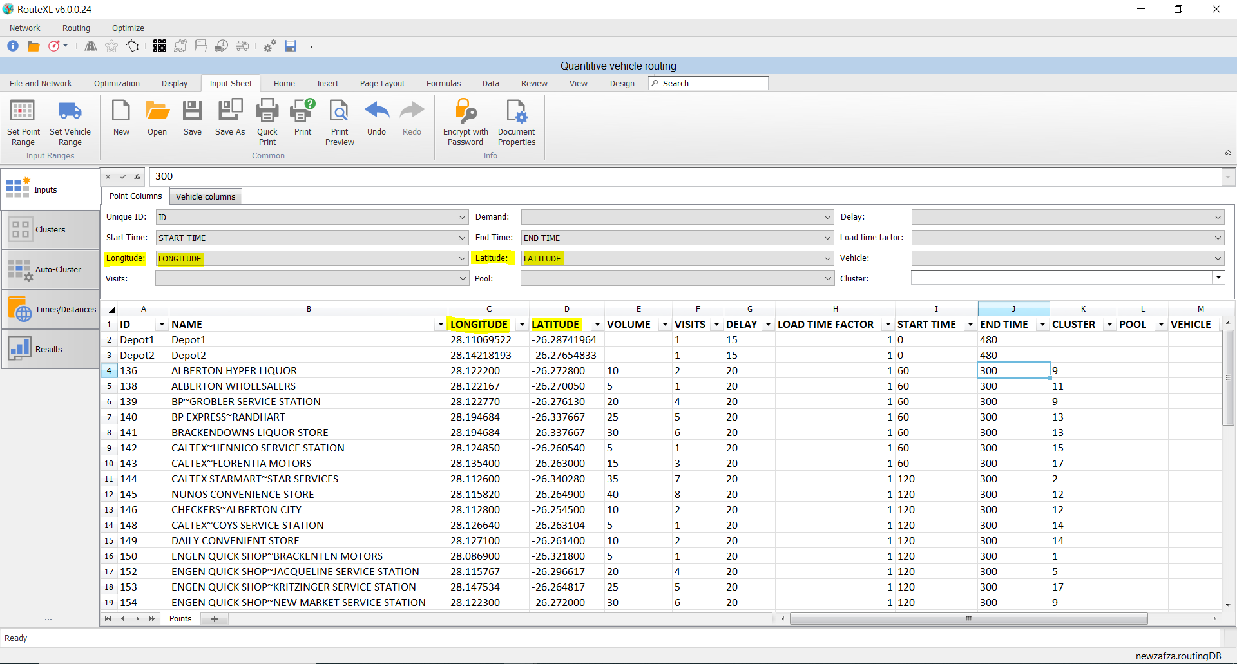Open the NAME column filter arrow

(x=441, y=325)
